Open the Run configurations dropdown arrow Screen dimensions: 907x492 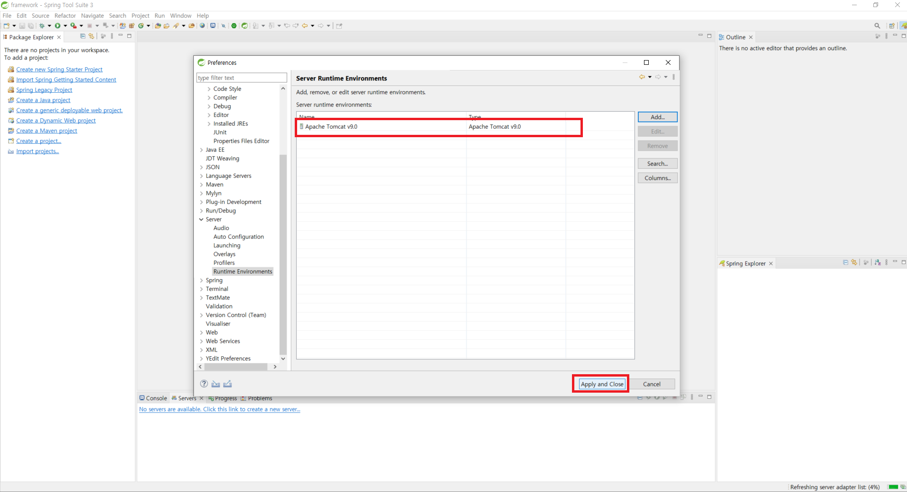(65, 26)
